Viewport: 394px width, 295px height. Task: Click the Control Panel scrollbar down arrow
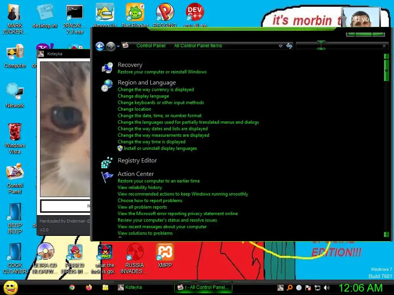pyautogui.click(x=386, y=234)
